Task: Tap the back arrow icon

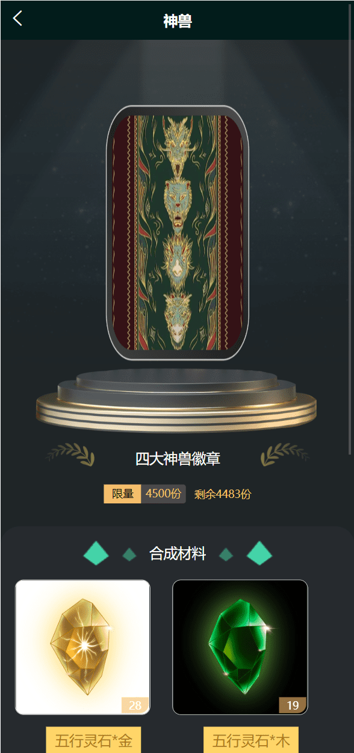Action: click(17, 19)
